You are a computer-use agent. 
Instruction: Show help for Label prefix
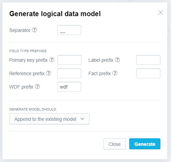[117, 60]
